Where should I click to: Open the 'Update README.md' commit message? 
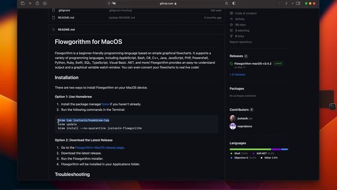[122, 17]
